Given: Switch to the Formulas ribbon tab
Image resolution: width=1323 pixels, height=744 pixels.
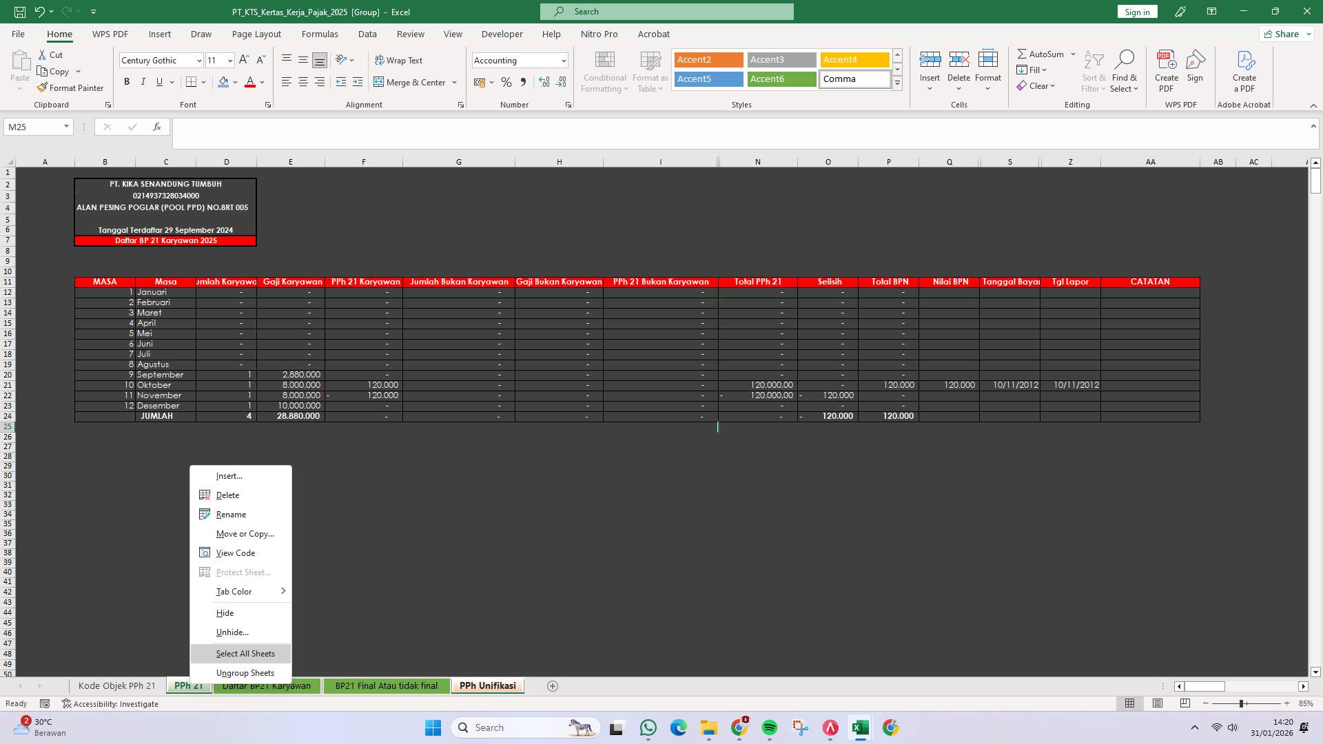Looking at the screenshot, I should click(x=320, y=34).
